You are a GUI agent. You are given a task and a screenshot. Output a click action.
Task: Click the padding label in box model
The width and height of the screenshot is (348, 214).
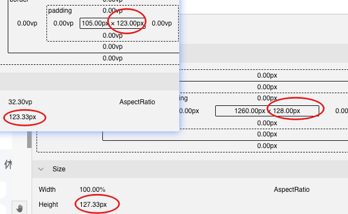60,11
